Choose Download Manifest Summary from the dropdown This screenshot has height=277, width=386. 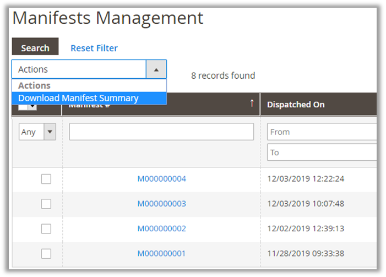point(78,98)
